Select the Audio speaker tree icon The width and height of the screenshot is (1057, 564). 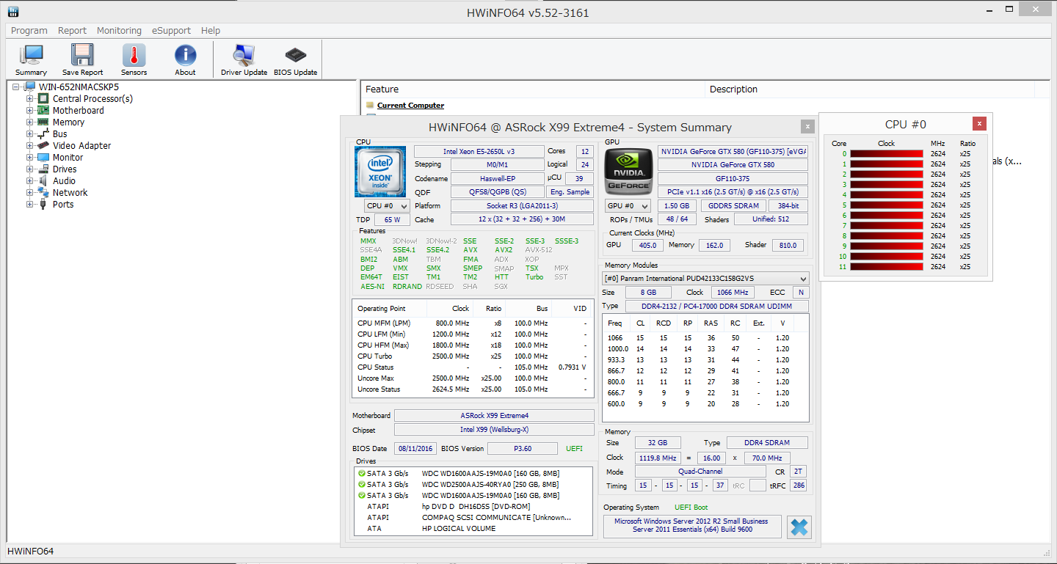click(43, 180)
